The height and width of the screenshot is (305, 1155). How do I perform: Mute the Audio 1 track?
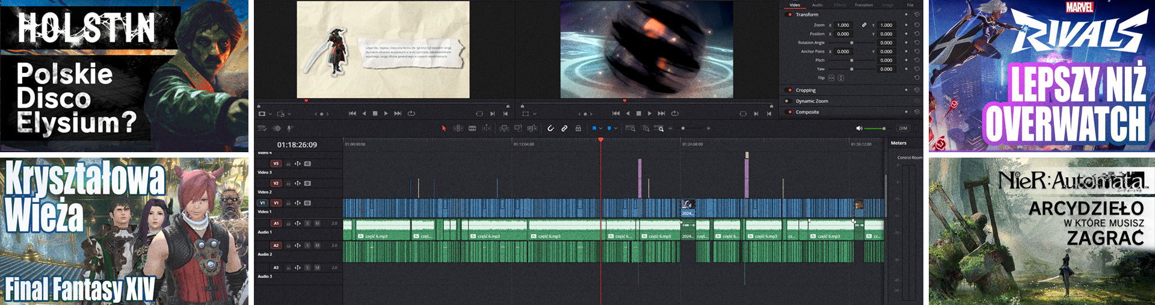(317, 223)
